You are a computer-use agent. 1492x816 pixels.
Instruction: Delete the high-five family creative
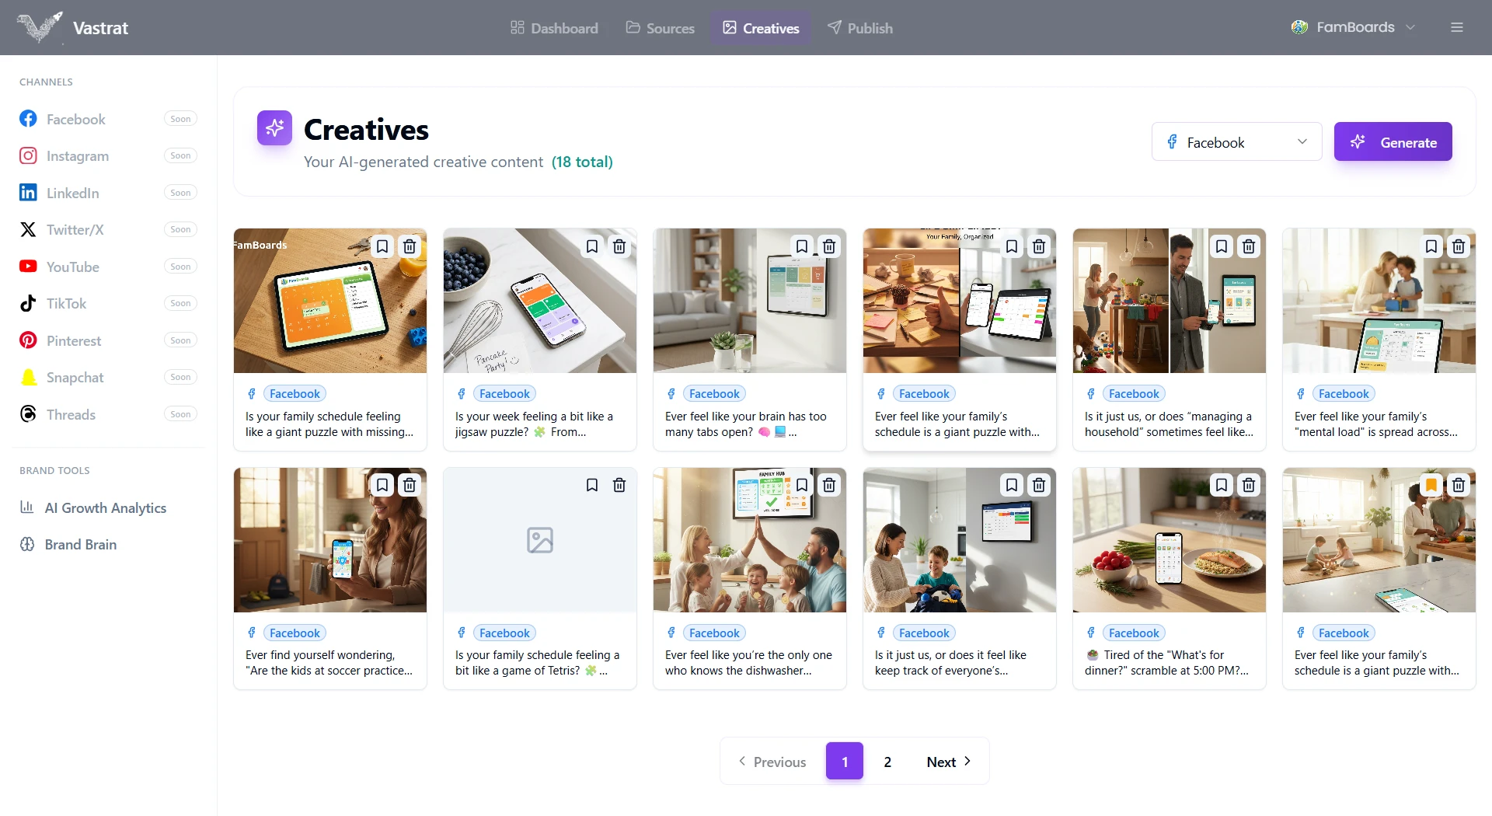pos(829,485)
